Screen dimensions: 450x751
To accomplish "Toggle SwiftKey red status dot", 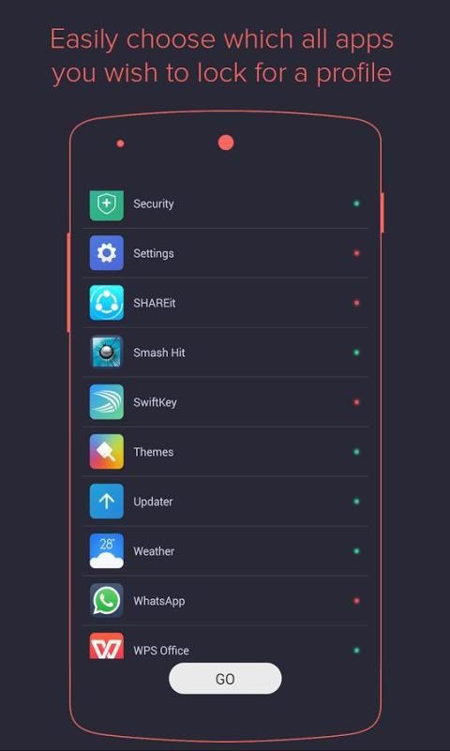I will click(356, 402).
